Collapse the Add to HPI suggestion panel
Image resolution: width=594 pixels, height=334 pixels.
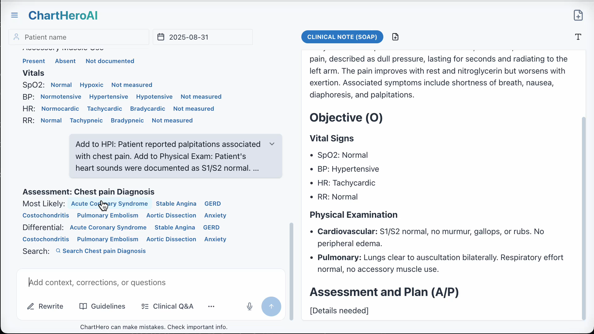[x=272, y=144]
